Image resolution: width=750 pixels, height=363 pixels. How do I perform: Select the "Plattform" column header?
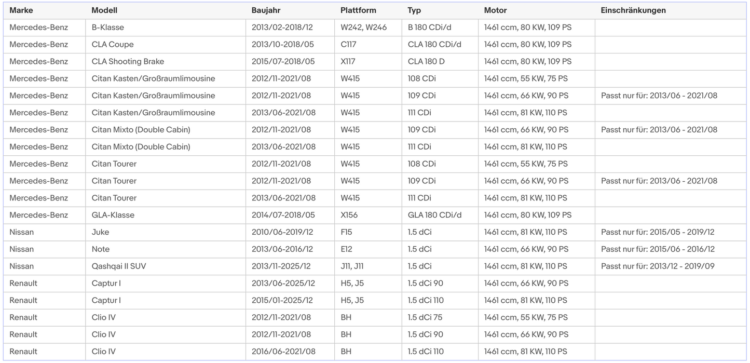[358, 10]
